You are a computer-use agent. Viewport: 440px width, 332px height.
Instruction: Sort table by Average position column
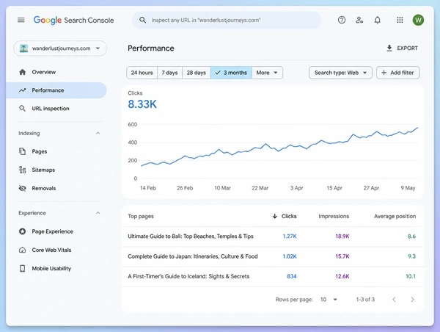(x=395, y=216)
